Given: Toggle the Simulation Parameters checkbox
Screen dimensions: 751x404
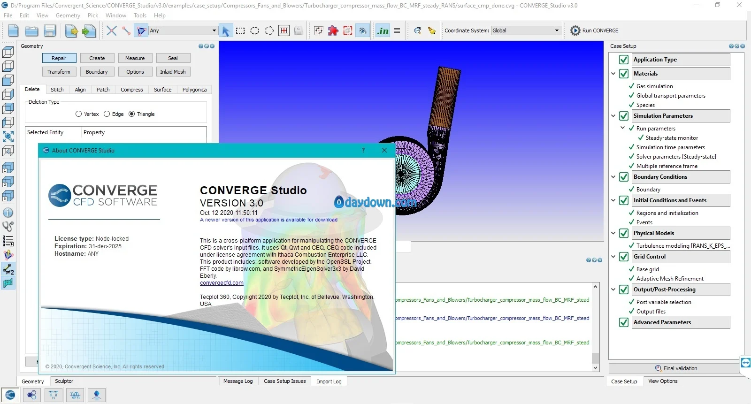Looking at the screenshot, I should (624, 116).
